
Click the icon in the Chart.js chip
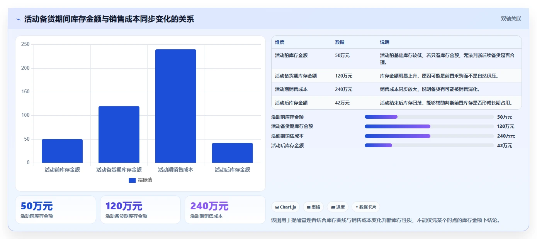(277, 207)
